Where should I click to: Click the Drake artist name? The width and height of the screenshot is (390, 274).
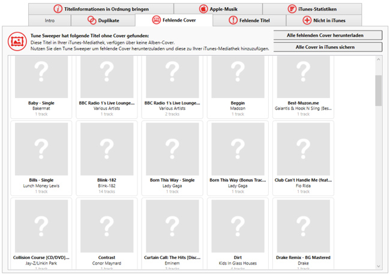[303, 263]
